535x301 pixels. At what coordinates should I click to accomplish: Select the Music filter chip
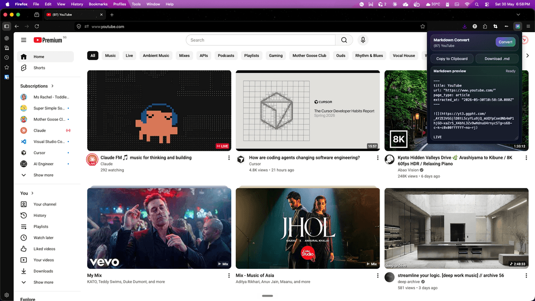[110, 55]
